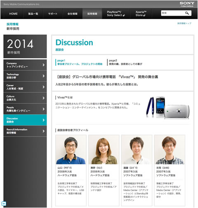Select Technology 技術分野 sidebar item
Screen dimensions: 198x208
pyautogui.click(x=25, y=76)
